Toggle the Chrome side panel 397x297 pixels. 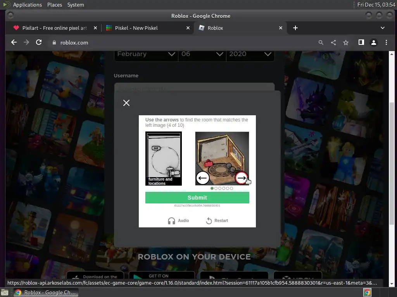pos(361,43)
